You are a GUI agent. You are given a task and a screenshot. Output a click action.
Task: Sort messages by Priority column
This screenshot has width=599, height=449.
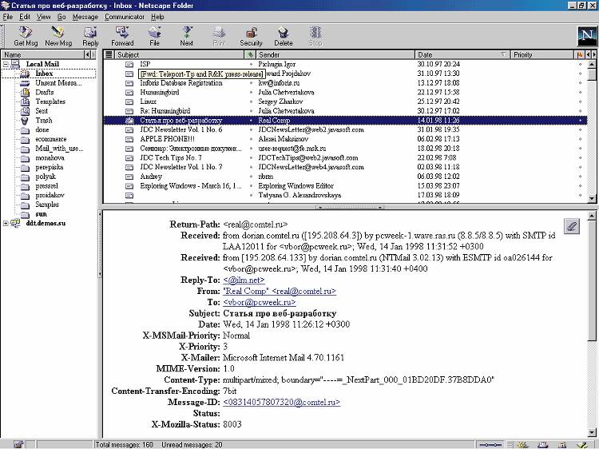(542, 54)
